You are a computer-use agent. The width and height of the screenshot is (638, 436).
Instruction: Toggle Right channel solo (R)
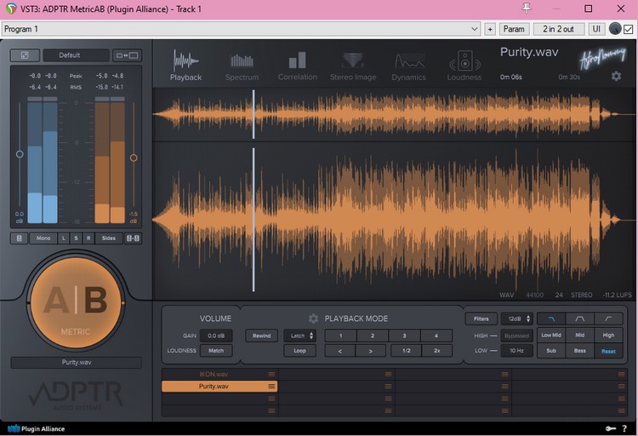[88, 238]
